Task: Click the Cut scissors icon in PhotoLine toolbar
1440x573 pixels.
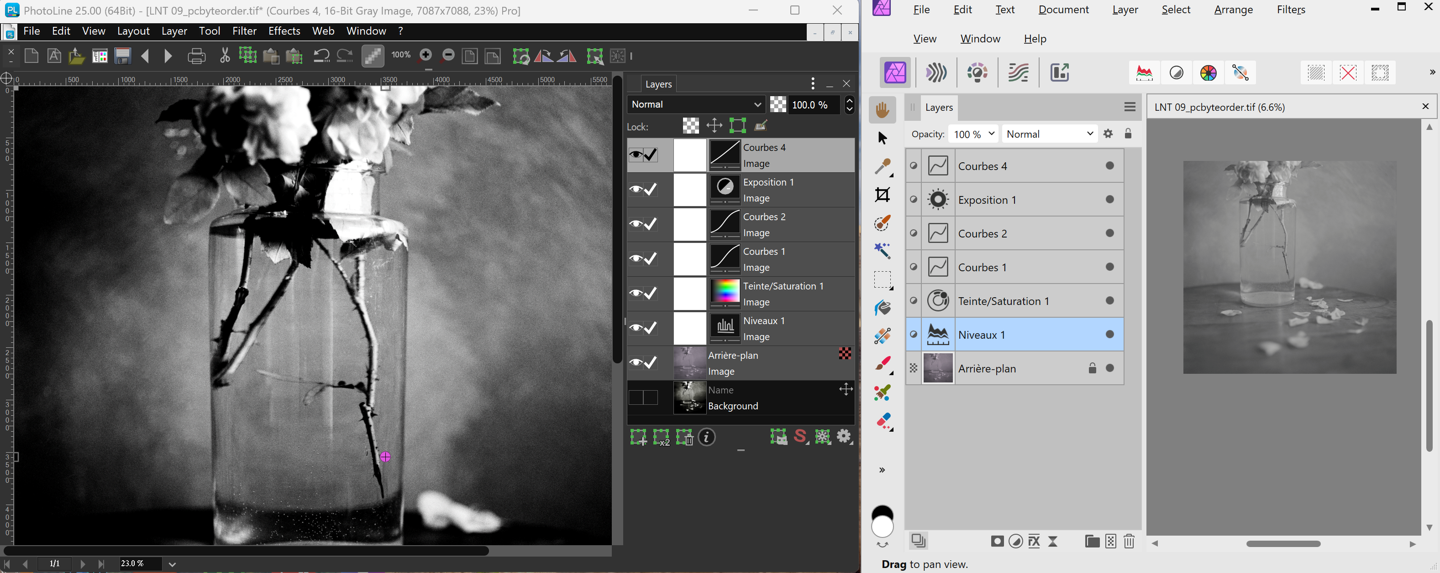Action: click(x=225, y=56)
